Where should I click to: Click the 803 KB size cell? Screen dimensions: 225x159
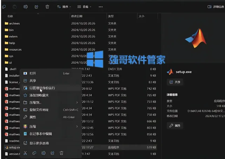coord(151,128)
